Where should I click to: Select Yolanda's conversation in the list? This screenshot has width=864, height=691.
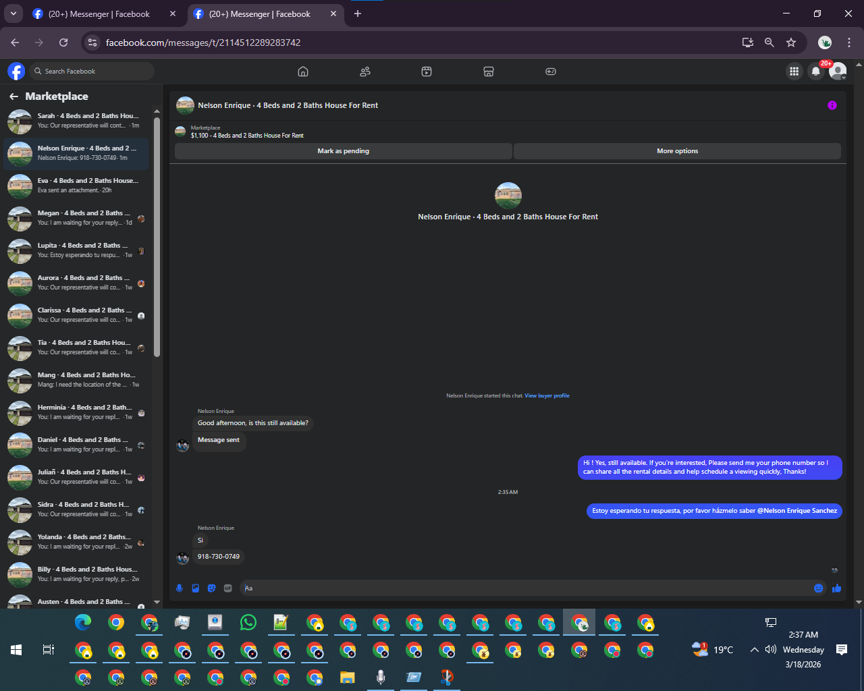76,543
